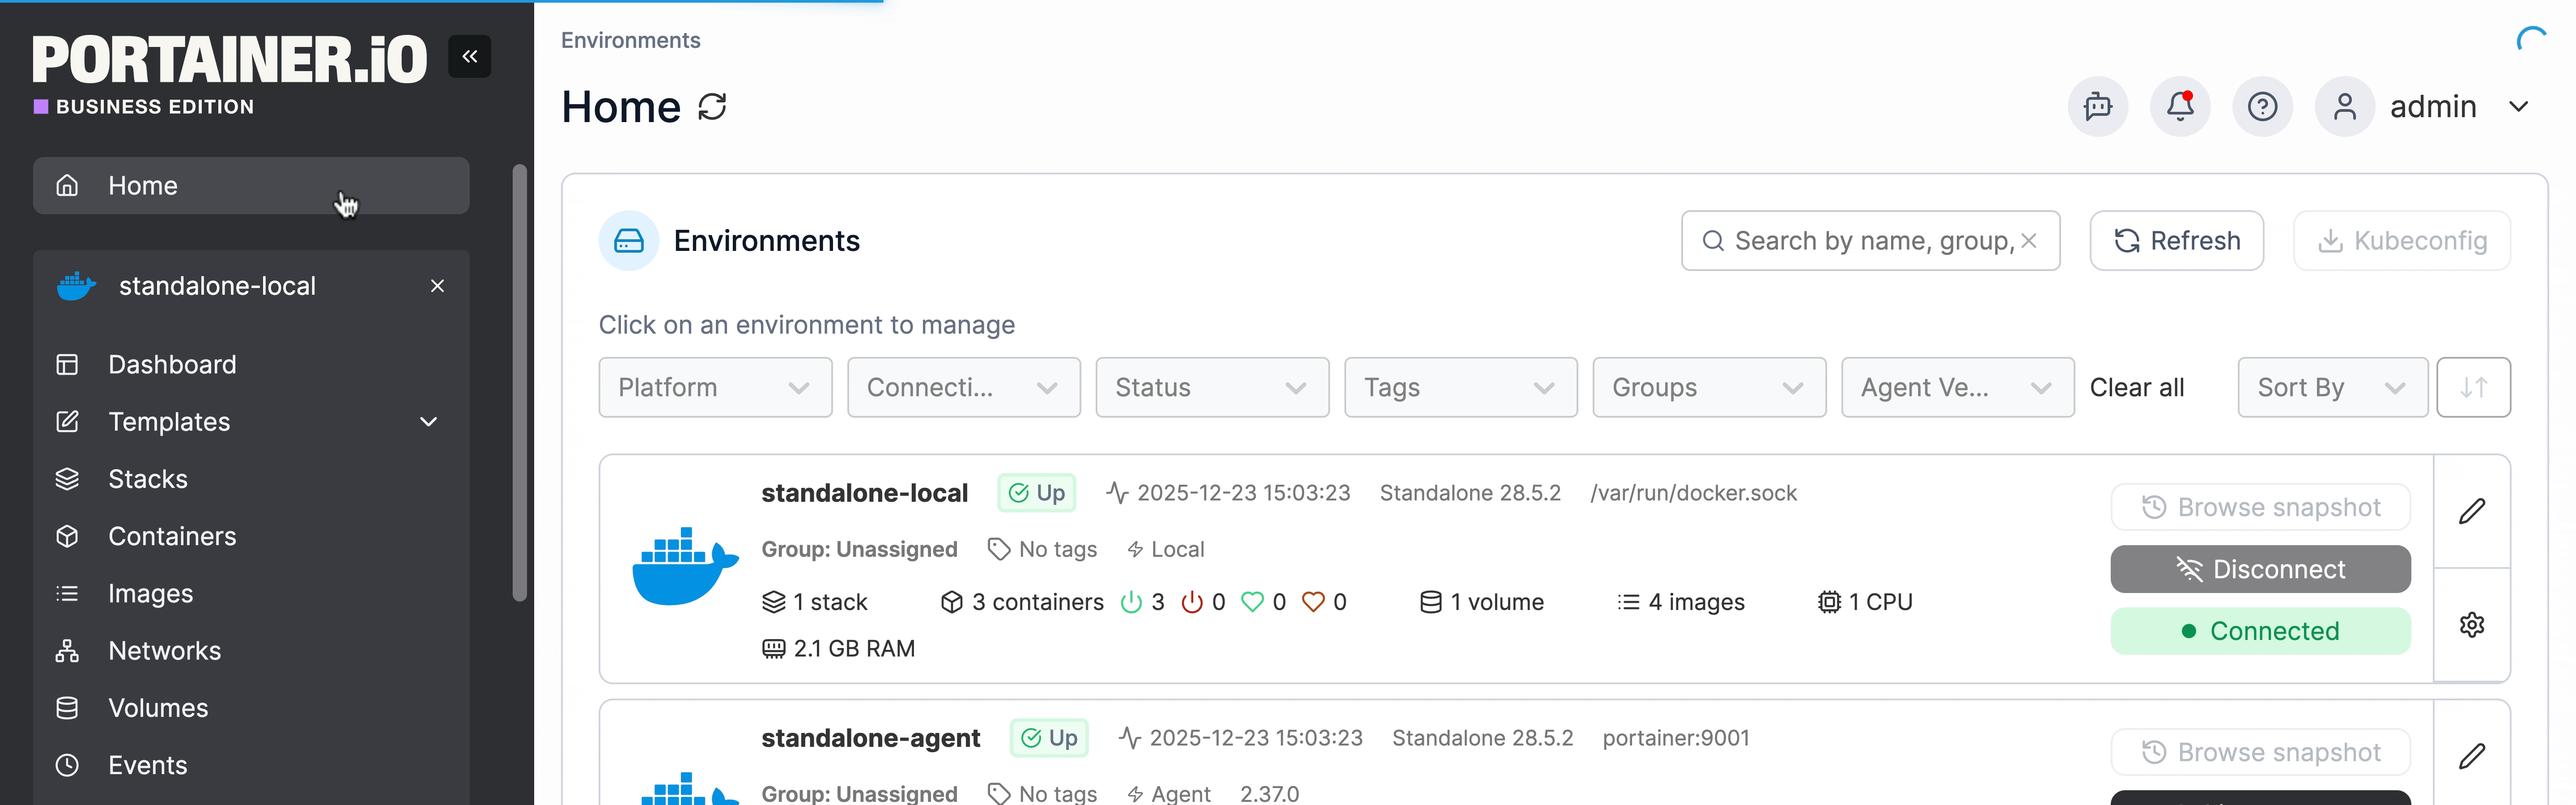Click the refresh icon beside Home title
Viewport: 2576px width, 805px height.
[712, 107]
